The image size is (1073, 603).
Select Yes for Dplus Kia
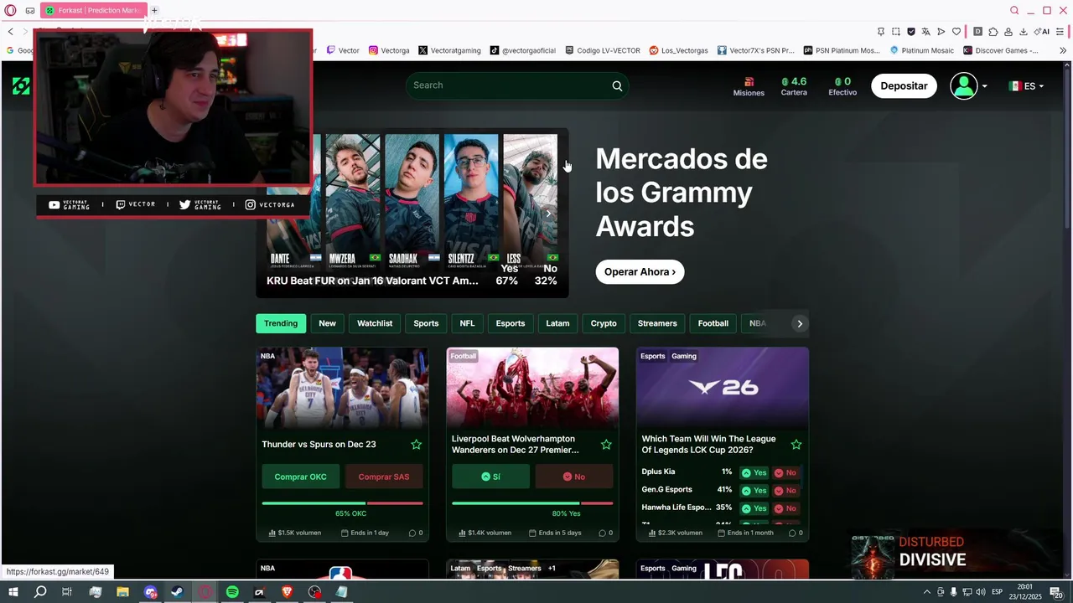click(x=754, y=472)
